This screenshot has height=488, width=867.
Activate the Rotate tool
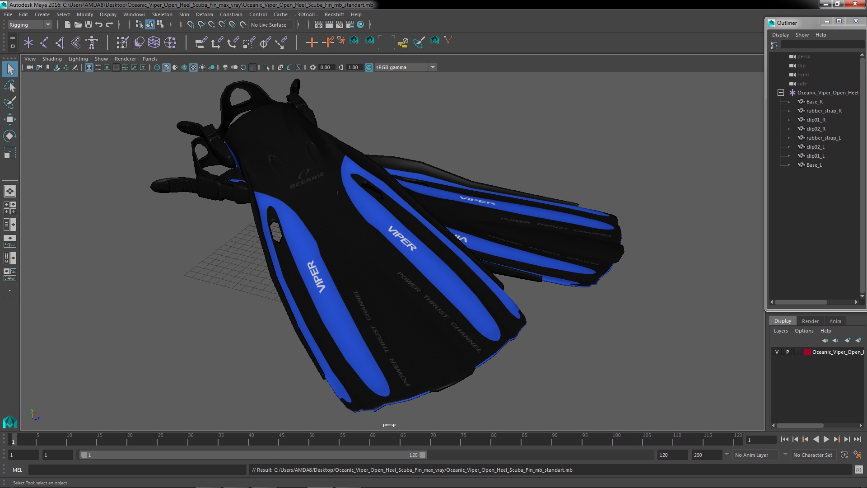coord(10,136)
